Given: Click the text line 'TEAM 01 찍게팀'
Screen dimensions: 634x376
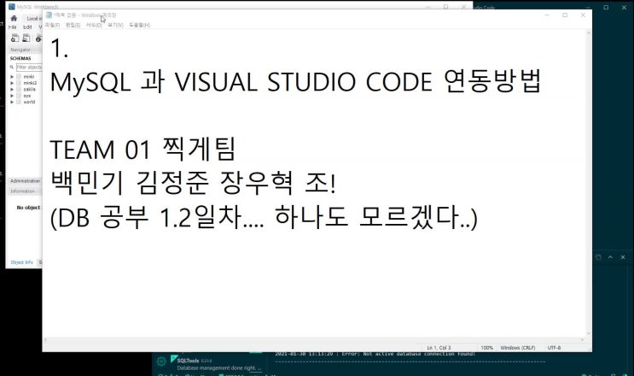Looking at the screenshot, I should 143,150.
